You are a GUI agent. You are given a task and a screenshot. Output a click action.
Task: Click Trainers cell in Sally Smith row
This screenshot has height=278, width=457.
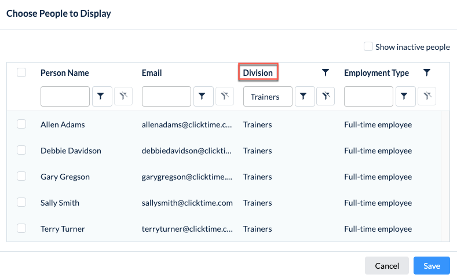click(257, 203)
